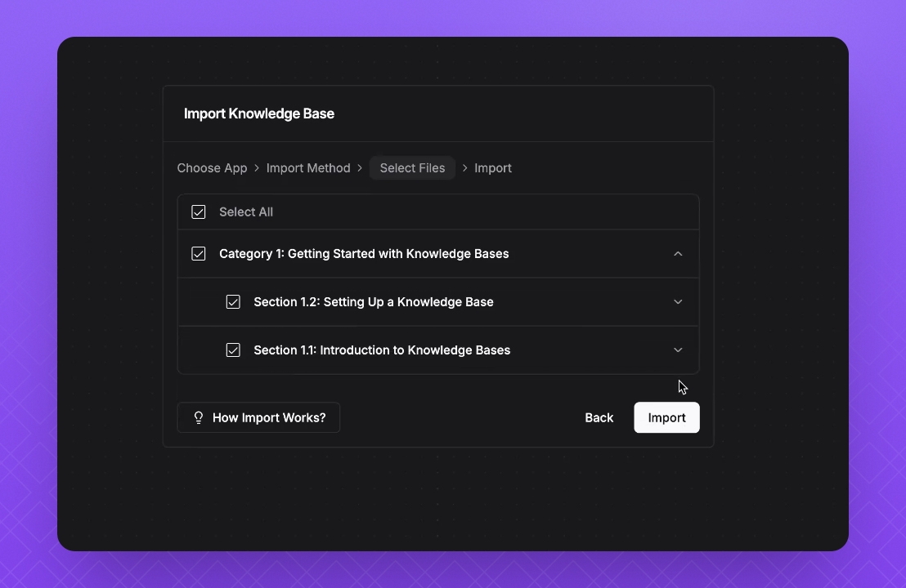Go to the Import Method step

[308, 168]
